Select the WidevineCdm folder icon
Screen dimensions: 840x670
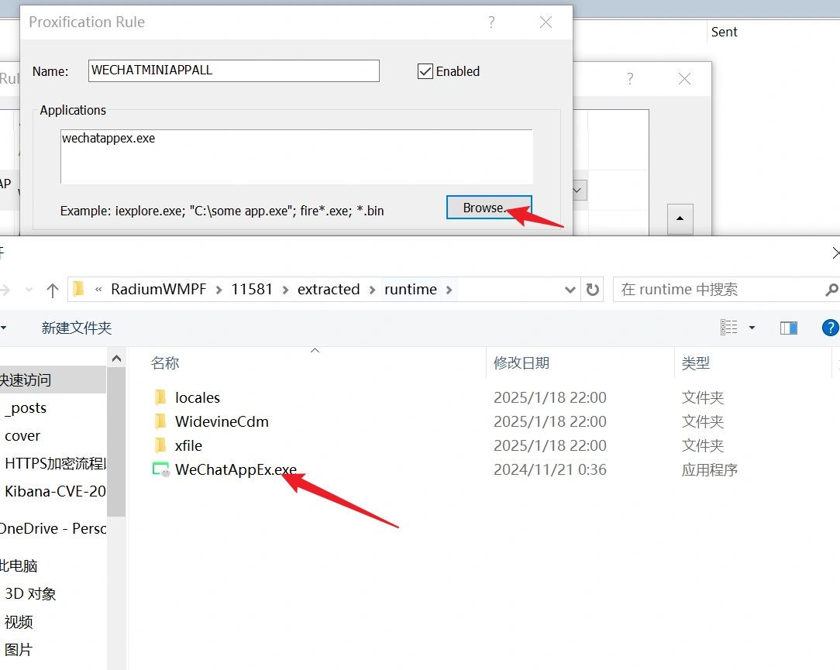pyautogui.click(x=160, y=421)
